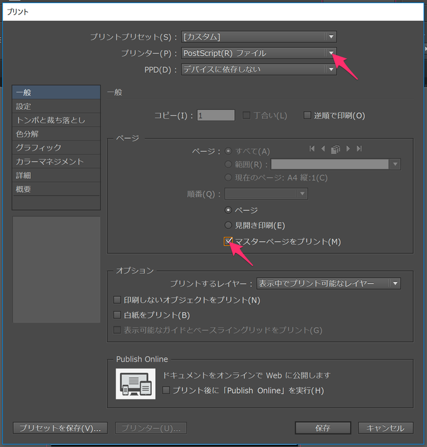Click the page preview thumbnail panel
Viewport: 427px width, 447px height.
point(57,269)
